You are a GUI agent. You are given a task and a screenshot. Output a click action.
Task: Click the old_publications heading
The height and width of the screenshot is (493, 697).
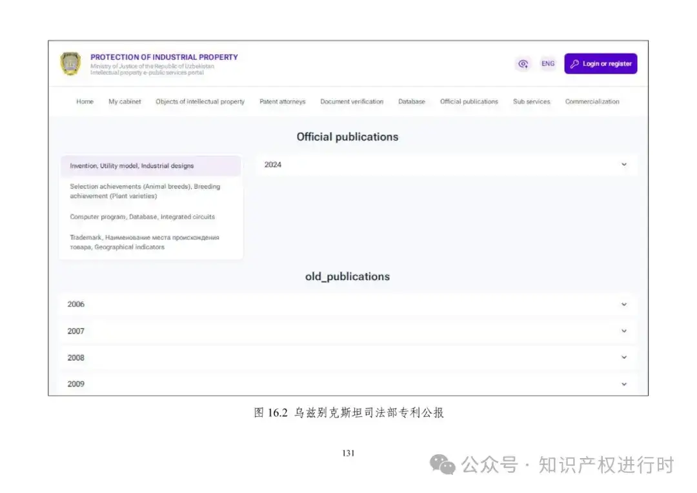(x=348, y=277)
